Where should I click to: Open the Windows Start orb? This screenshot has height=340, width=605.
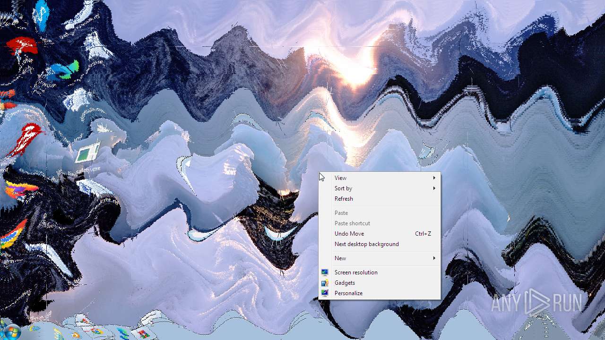pyautogui.click(x=11, y=331)
